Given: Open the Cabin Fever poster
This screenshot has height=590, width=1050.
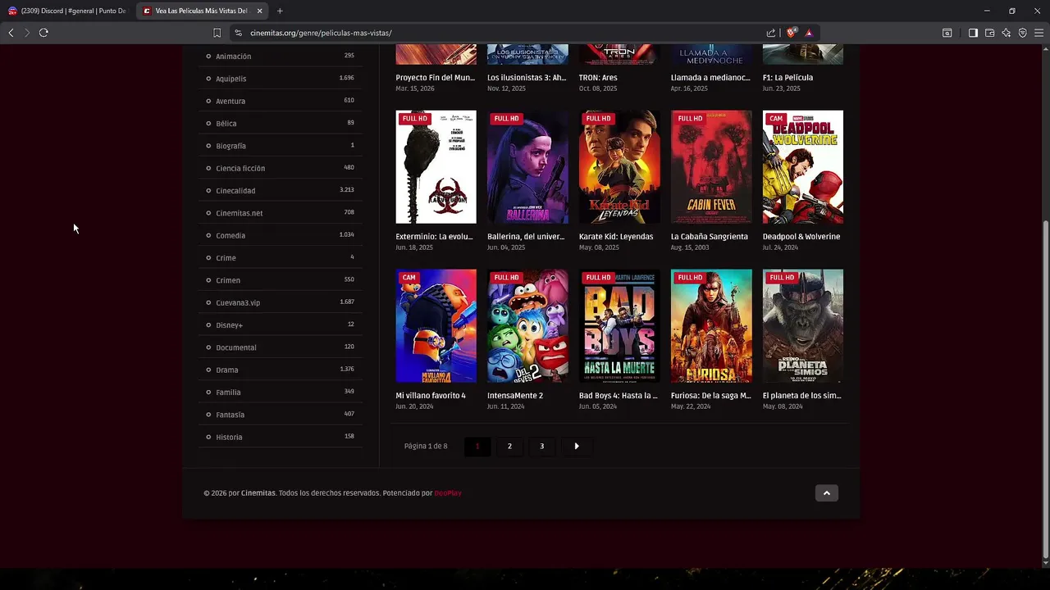Looking at the screenshot, I should pyautogui.click(x=711, y=167).
